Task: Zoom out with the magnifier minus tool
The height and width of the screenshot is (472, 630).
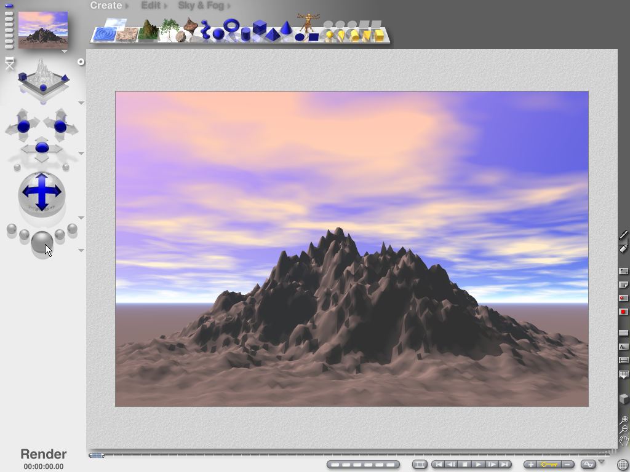Action: click(624, 429)
